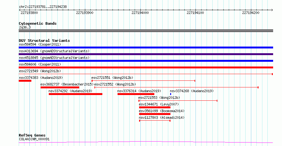
Task: Select the blue bar for nsv584594
Action: coord(146,48)
